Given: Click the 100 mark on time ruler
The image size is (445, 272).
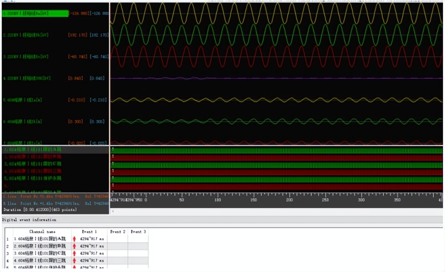Looking at the screenshot, I should coord(218,199).
